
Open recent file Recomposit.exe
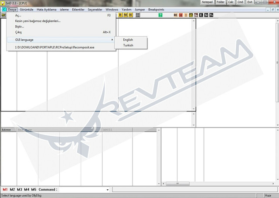tap(61, 47)
